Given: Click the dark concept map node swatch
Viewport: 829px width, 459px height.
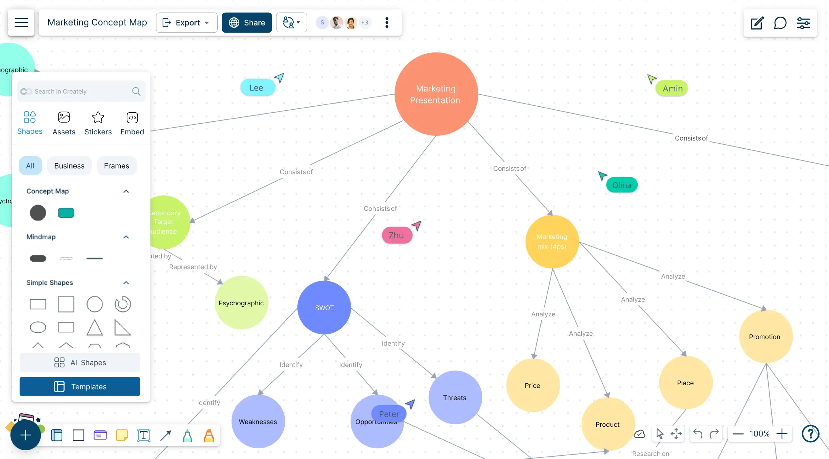Looking at the screenshot, I should coord(38,213).
